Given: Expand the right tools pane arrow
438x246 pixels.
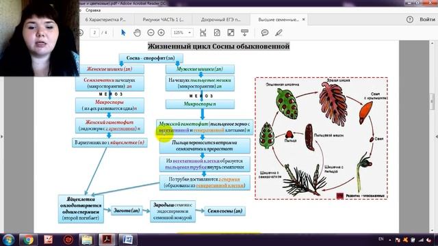Looking at the screenshot, I should 437,137.
